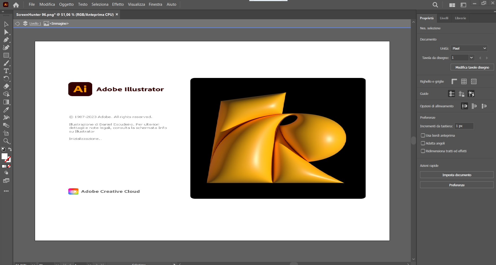Open the File menu
The image size is (496, 265).
(32, 4)
